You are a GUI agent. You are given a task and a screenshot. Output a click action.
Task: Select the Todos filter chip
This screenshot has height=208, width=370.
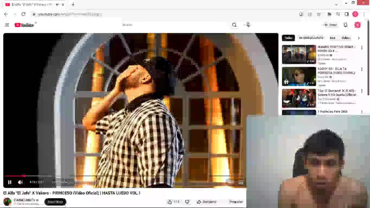[288, 38]
